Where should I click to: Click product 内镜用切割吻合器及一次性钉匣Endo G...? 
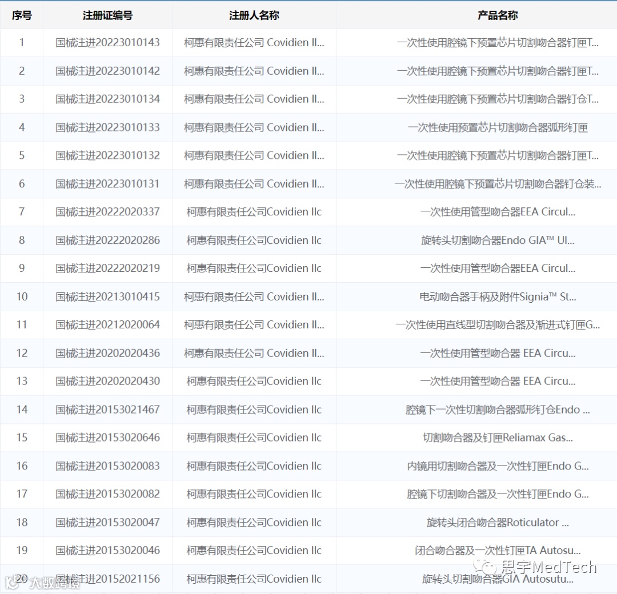498,465
